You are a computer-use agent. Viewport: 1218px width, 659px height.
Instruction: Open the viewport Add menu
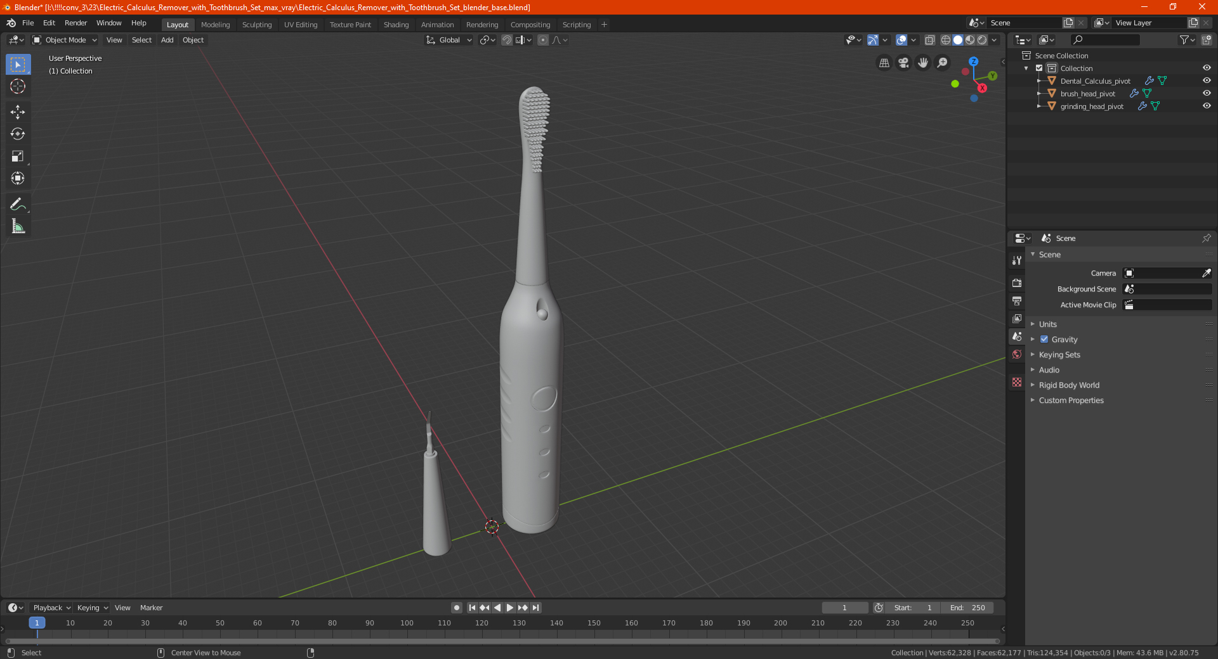point(167,40)
